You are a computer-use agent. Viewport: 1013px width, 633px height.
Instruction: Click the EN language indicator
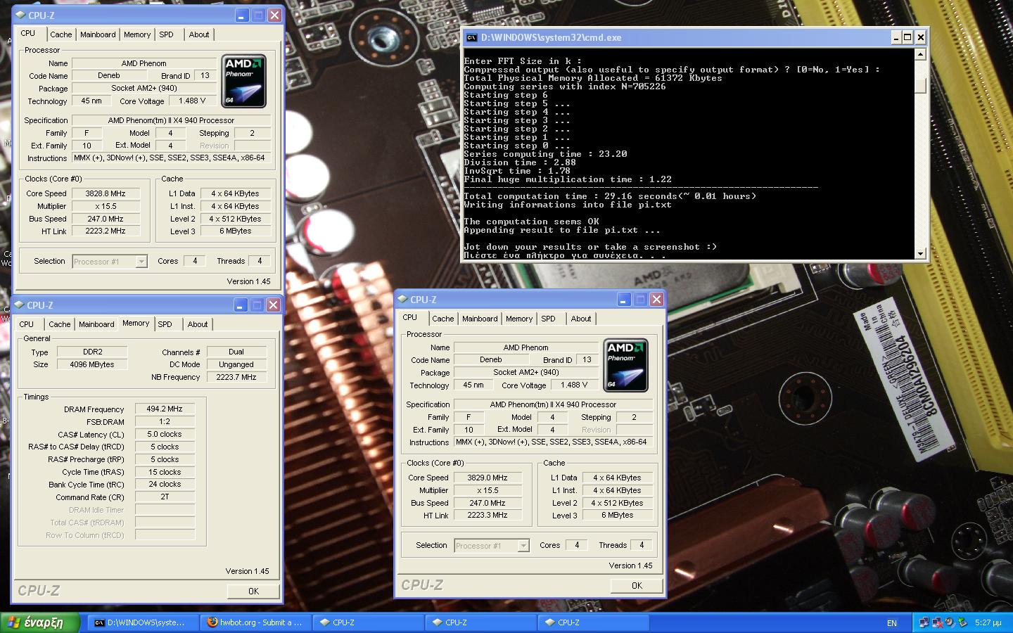892,623
